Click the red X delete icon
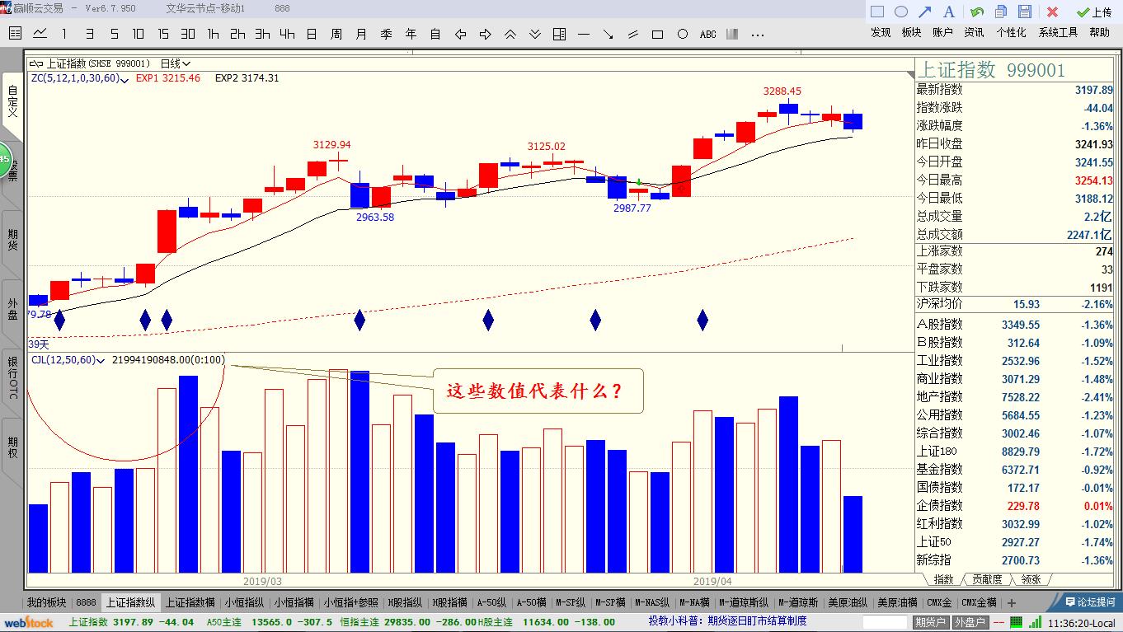This screenshot has height=632, width=1123. pyautogui.click(x=1052, y=12)
